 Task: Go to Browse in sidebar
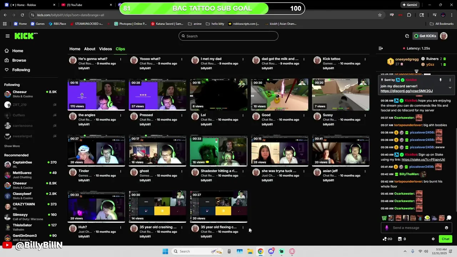click(x=19, y=60)
